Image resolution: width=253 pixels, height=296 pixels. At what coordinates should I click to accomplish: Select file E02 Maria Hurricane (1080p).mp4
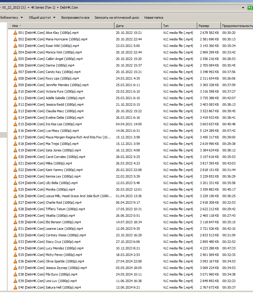[x=53, y=39]
